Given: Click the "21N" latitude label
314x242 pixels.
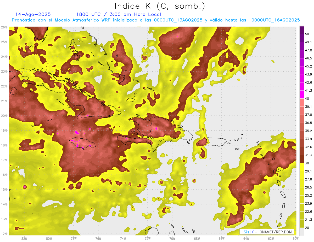Looking at the screenshot, I should (x=4, y=101).
